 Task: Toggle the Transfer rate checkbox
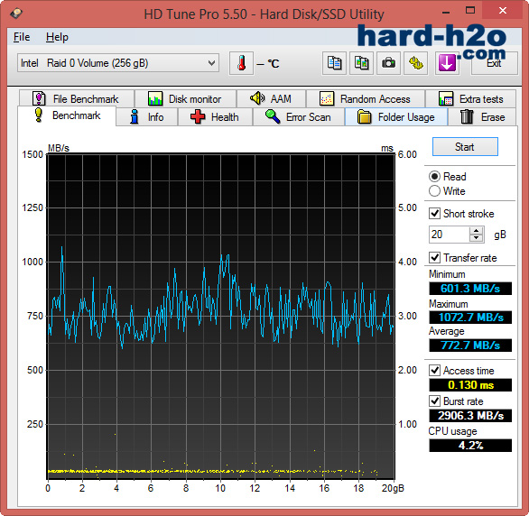click(x=434, y=257)
